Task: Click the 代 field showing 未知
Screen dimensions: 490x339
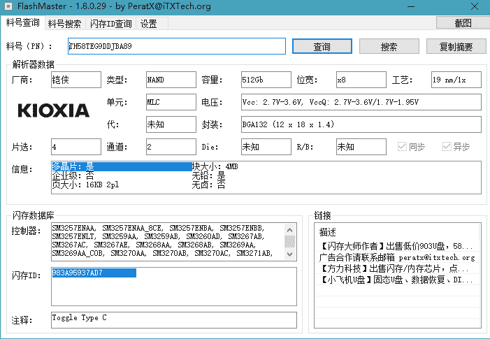Action: [171, 124]
